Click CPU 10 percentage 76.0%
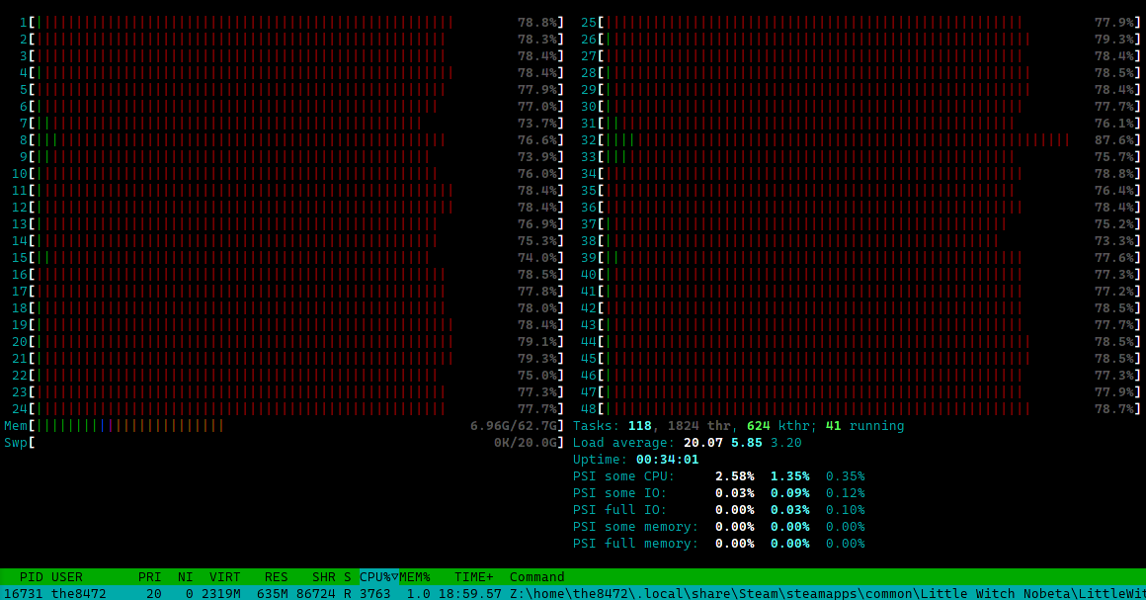Screen dimensions: 1146x600 point(537,174)
